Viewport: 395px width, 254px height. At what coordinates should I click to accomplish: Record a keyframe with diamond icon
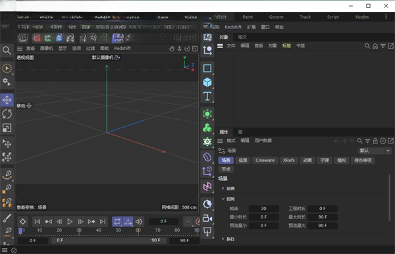tap(22, 222)
